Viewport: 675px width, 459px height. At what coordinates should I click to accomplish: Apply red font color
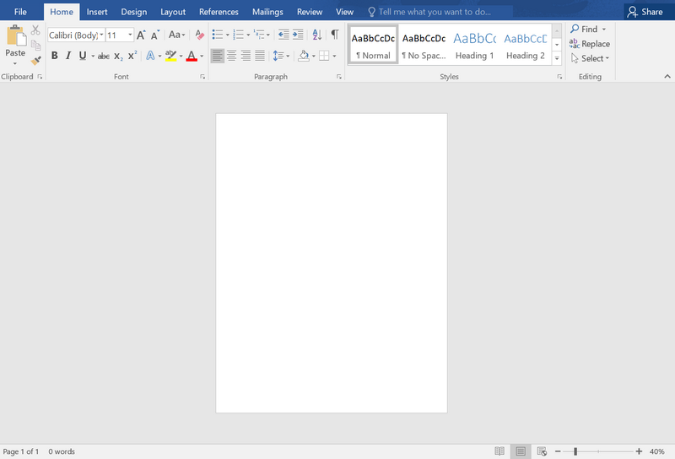192,56
